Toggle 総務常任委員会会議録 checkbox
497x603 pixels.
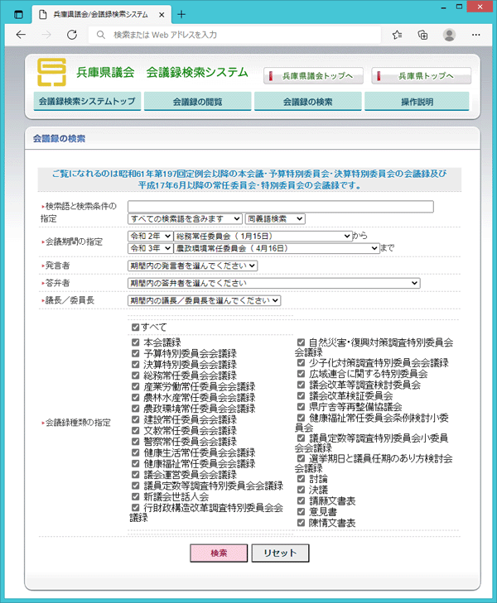click(136, 376)
